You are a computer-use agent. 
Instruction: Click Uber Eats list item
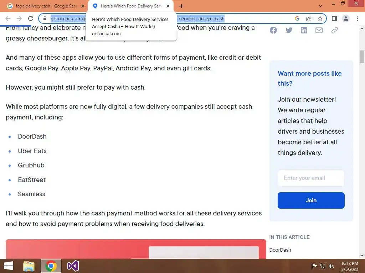tap(32, 151)
